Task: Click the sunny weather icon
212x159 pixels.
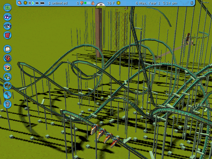Action: pos(119,3)
